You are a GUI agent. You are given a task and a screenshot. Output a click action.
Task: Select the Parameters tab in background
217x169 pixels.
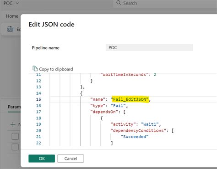pos(14,107)
